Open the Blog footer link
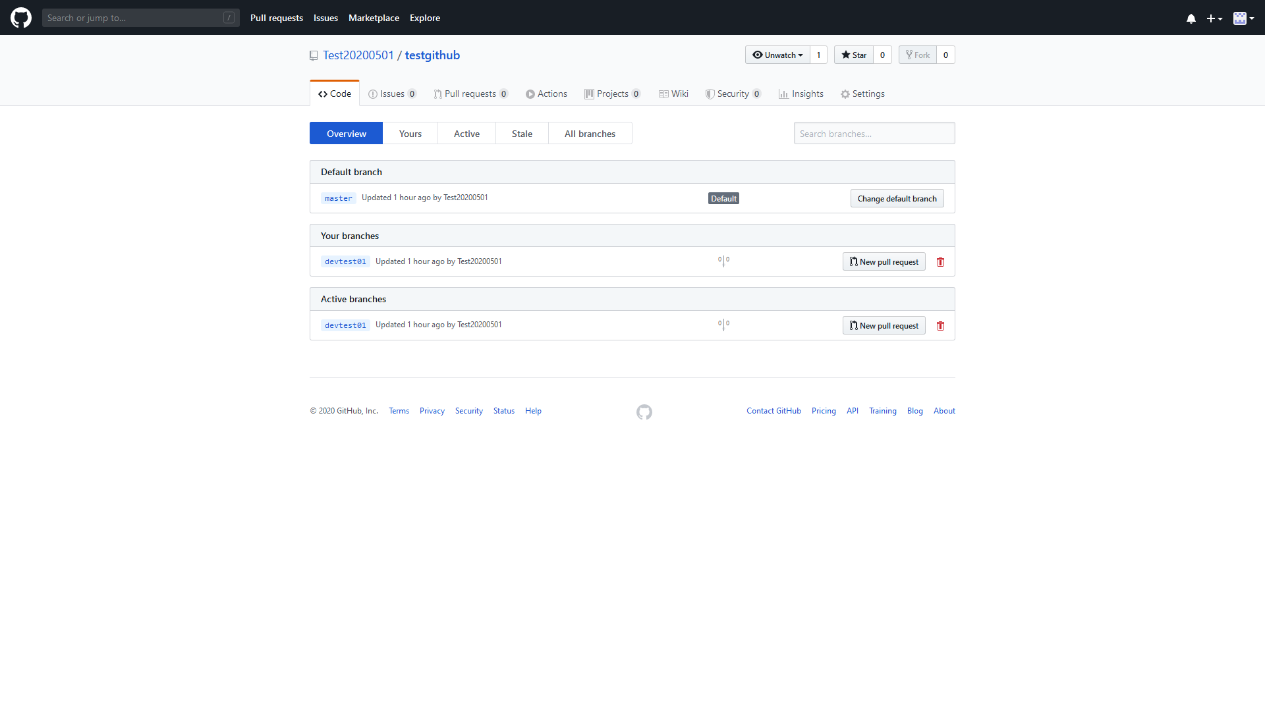The height and width of the screenshot is (723, 1265). [x=915, y=411]
